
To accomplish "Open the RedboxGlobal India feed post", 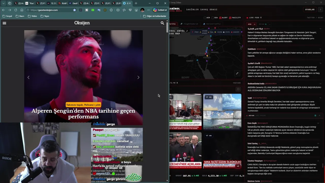I will (x=284, y=87).
